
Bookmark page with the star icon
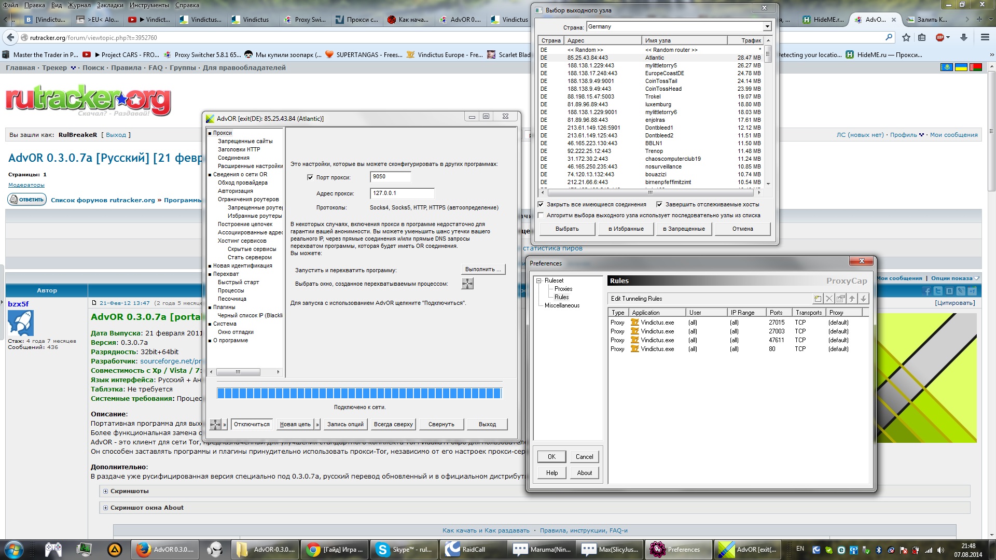point(906,37)
